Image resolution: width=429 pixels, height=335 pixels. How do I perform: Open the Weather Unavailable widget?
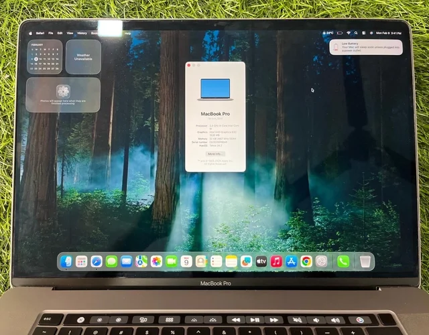coord(83,57)
